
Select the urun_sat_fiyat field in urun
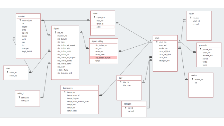pos(165,54)
